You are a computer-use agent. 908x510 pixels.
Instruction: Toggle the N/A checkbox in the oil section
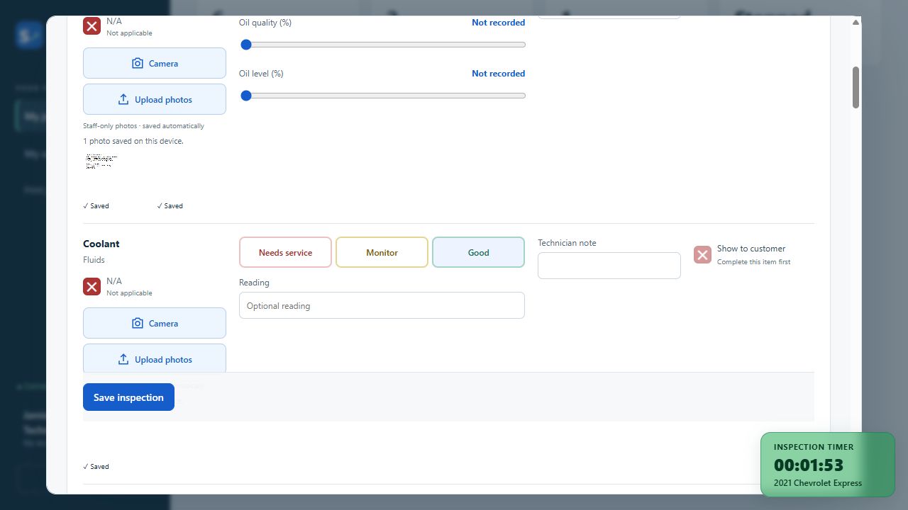[x=92, y=26]
